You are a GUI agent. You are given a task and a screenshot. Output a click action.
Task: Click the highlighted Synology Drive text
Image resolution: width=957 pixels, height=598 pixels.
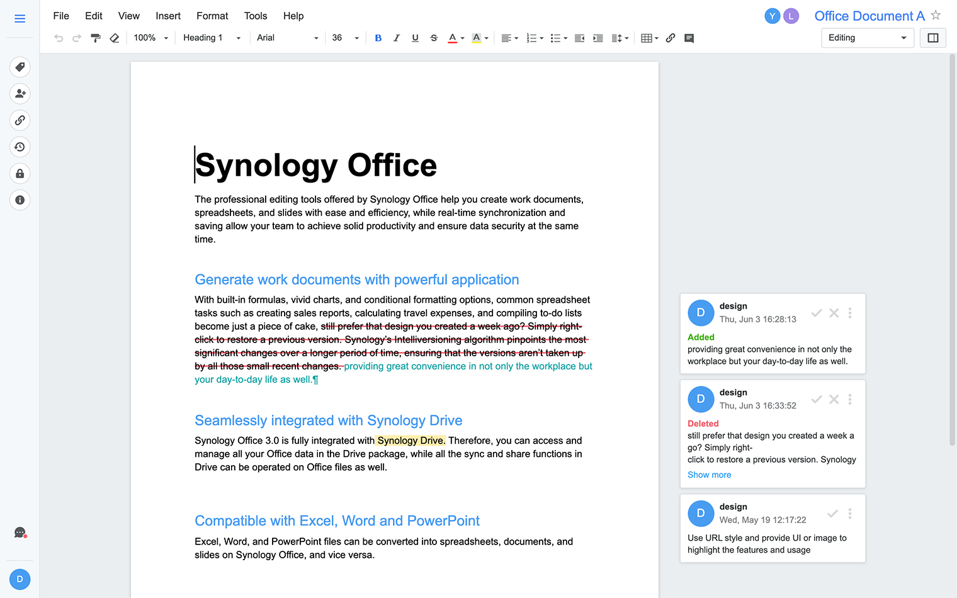coord(411,441)
